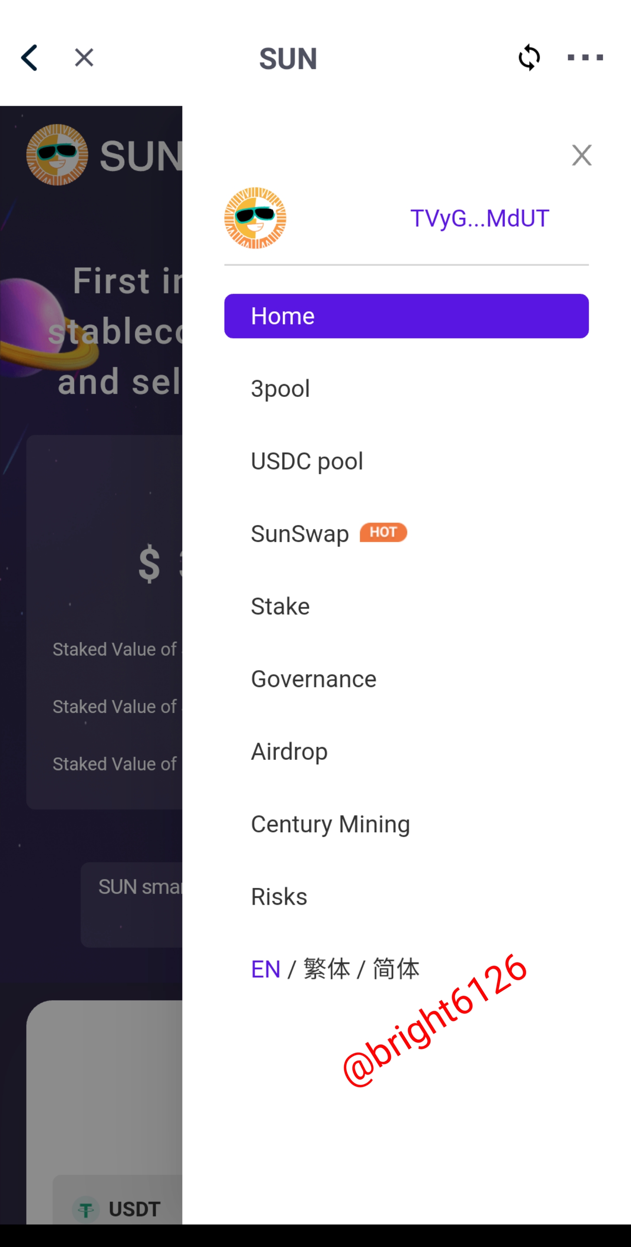The height and width of the screenshot is (1247, 631).
Task: Open the three-dots more options menu
Action: [585, 58]
